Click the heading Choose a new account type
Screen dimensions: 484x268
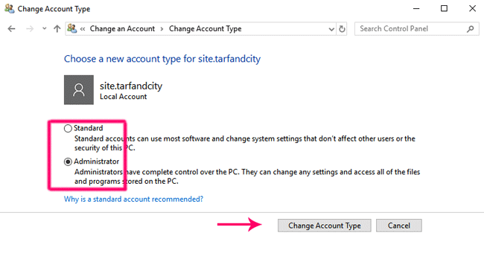[162, 59]
